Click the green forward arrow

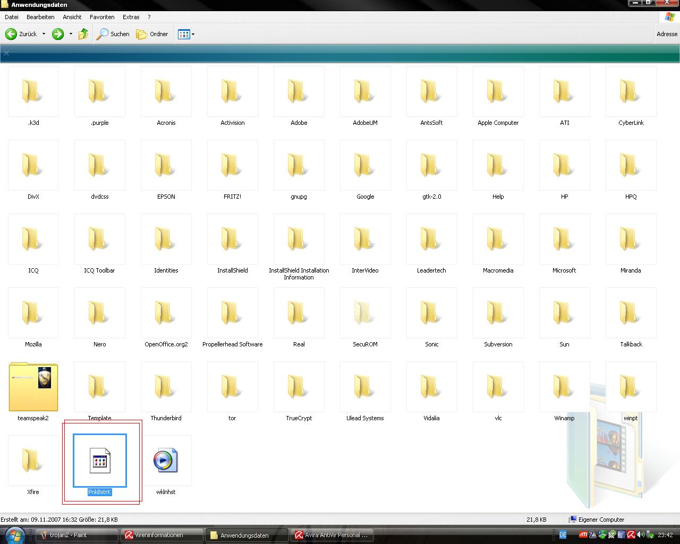pyautogui.click(x=58, y=34)
